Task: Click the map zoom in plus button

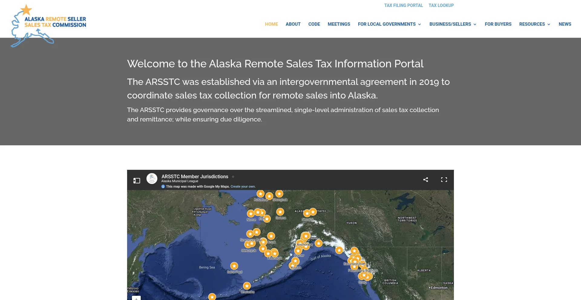Action: tap(136, 298)
